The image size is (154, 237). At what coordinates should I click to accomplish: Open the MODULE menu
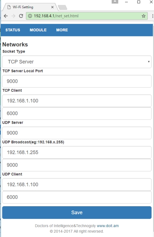tap(38, 30)
